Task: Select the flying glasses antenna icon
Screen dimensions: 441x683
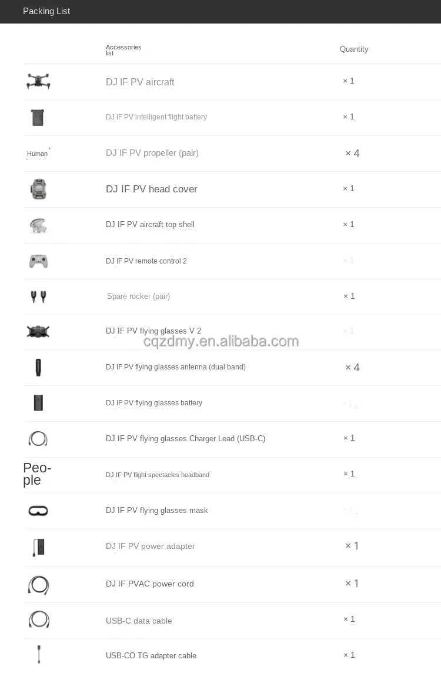Action: click(38, 367)
